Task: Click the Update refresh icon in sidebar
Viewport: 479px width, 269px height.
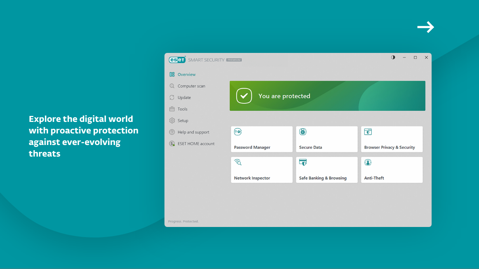Action: [x=172, y=97]
